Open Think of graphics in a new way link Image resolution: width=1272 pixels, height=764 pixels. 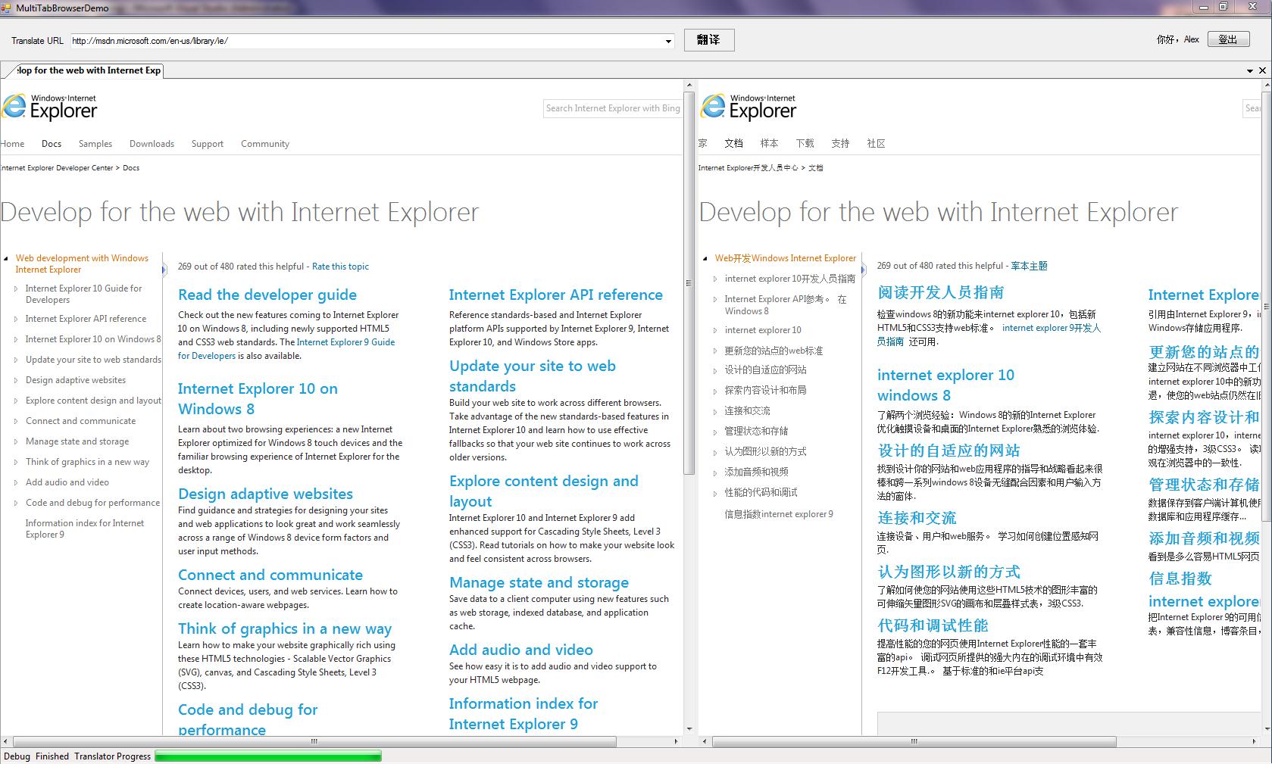pyautogui.click(x=285, y=628)
